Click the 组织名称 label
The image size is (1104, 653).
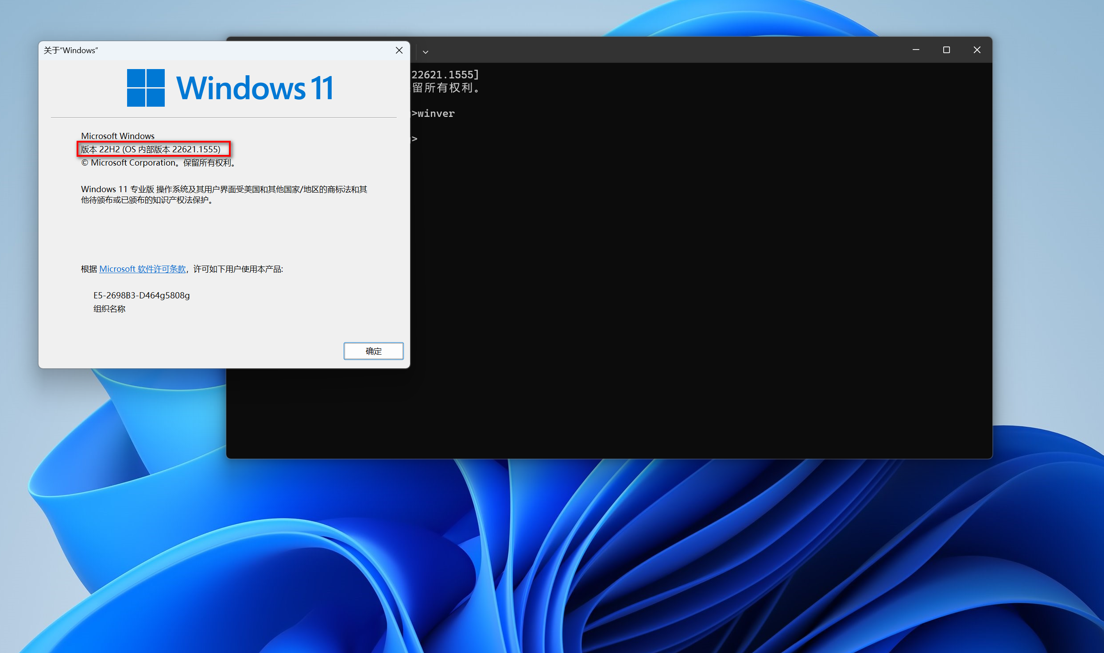pyautogui.click(x=109, y=309)
